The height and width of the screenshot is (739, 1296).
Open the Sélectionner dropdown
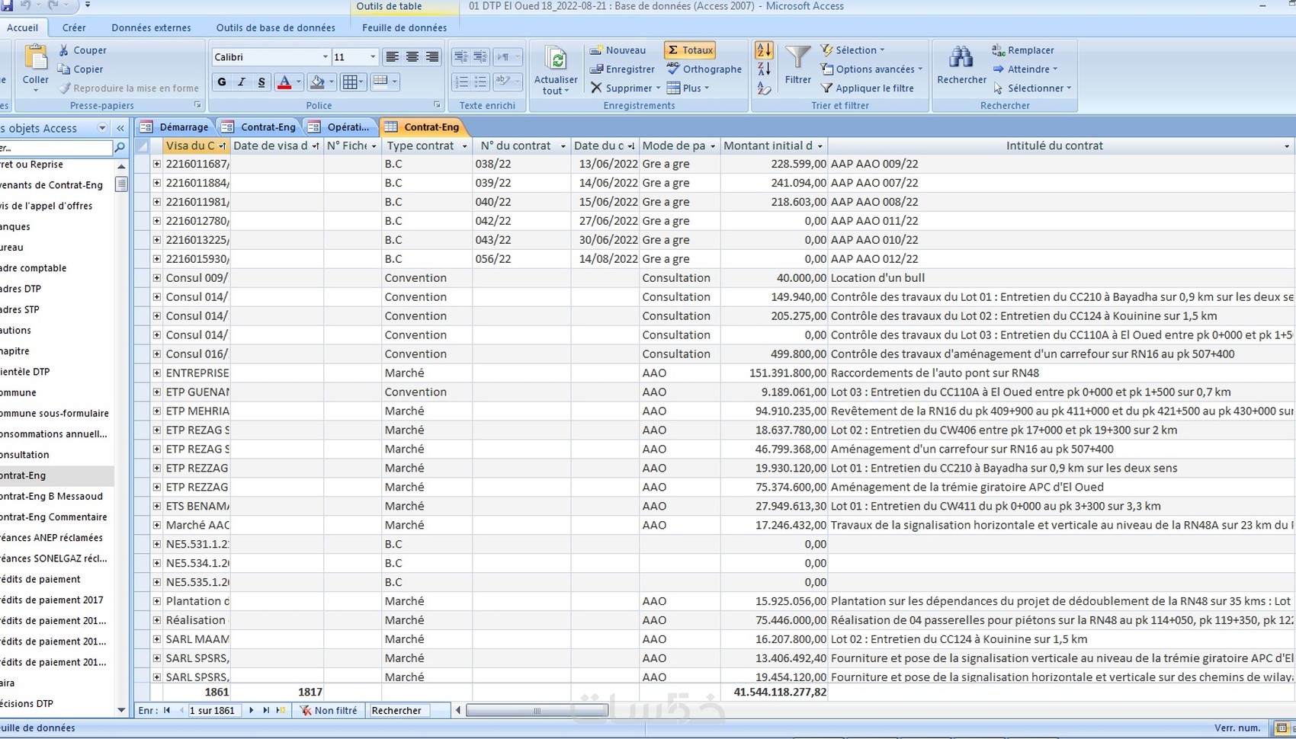coord(1032,88)
